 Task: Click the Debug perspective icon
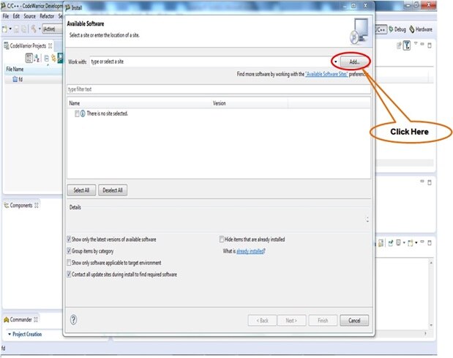point(392,29)
